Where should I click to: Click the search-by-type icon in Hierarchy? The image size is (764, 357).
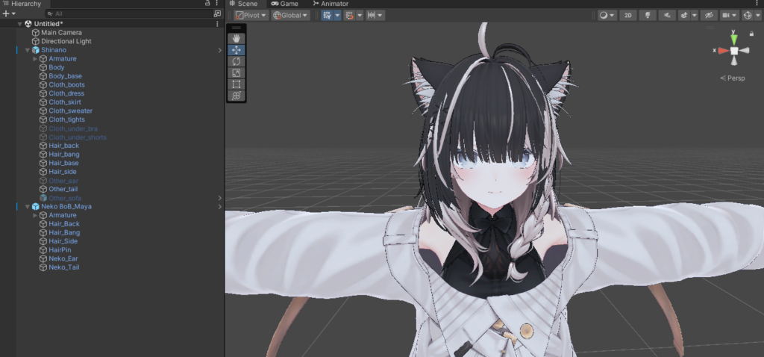pyautogui.click(x=217, y=13)
